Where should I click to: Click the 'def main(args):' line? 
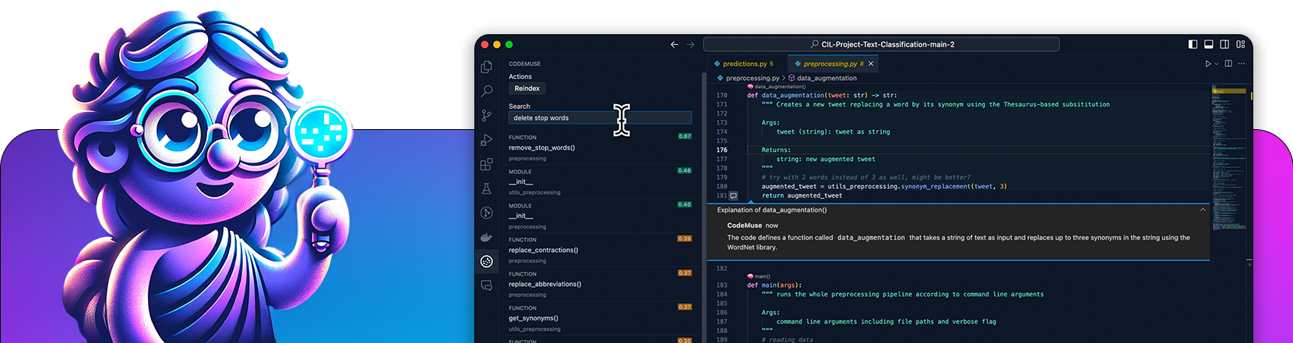[774, 285]
